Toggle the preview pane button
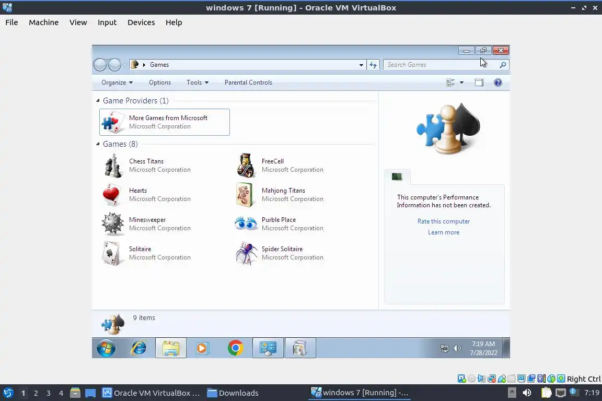This screenshot has width=602, height=401. coord(479,82)
